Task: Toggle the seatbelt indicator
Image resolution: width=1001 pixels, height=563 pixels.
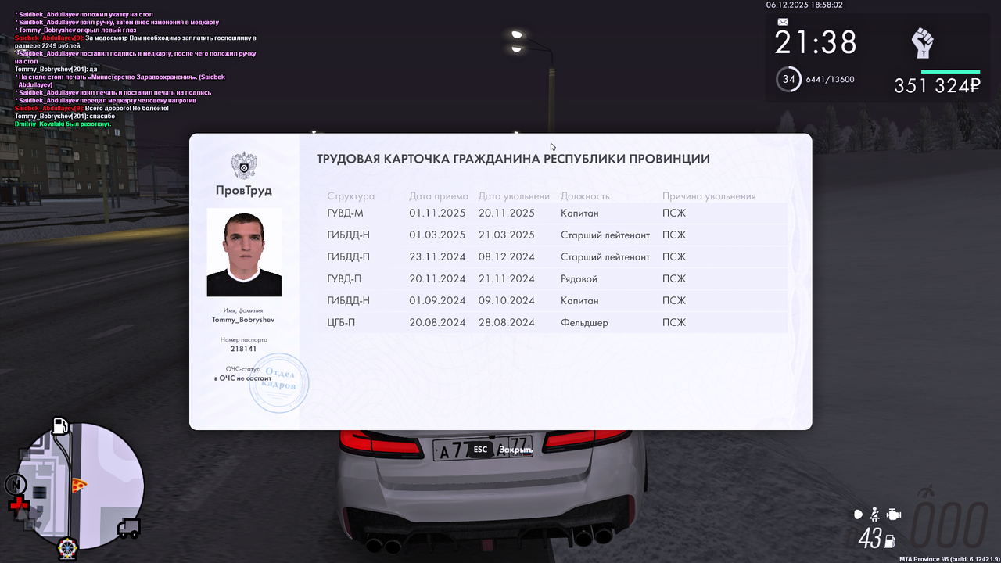Action: (x=874, y=514)
